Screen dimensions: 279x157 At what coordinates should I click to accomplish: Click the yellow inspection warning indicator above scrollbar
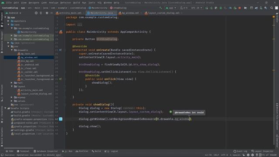[x=274, y=17]
